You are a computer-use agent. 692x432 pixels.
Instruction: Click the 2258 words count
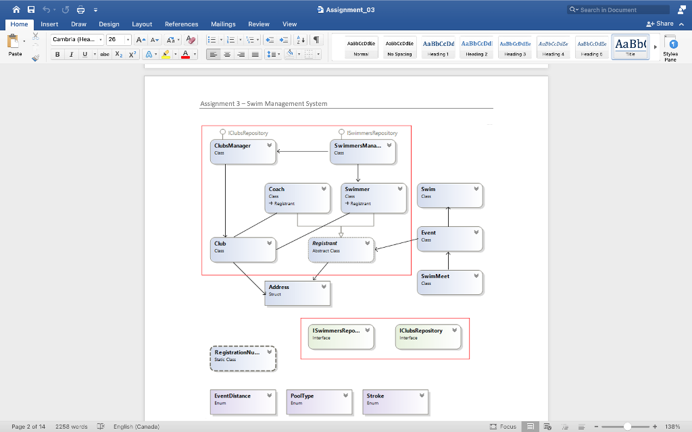[x=72, y=427]
